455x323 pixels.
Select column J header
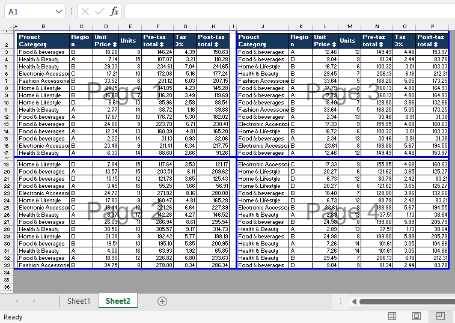[263, 26]
